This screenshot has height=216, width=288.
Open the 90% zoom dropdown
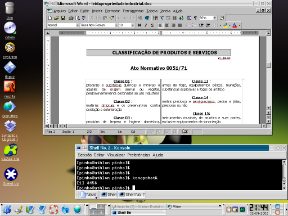(215, 18)
